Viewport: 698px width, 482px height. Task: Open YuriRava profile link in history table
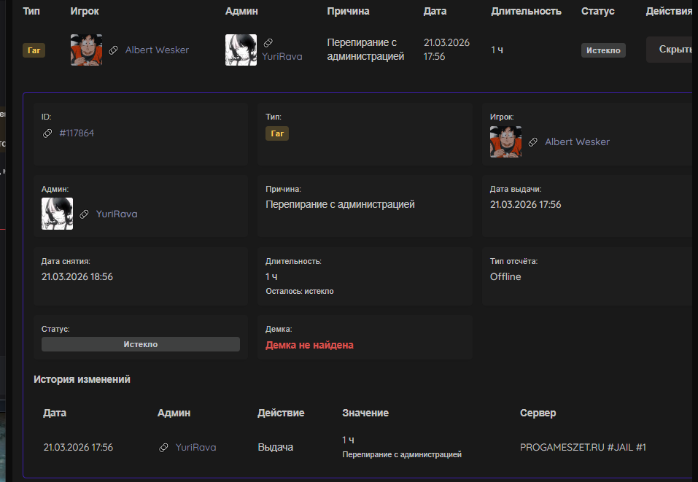(x=195, y=448)
